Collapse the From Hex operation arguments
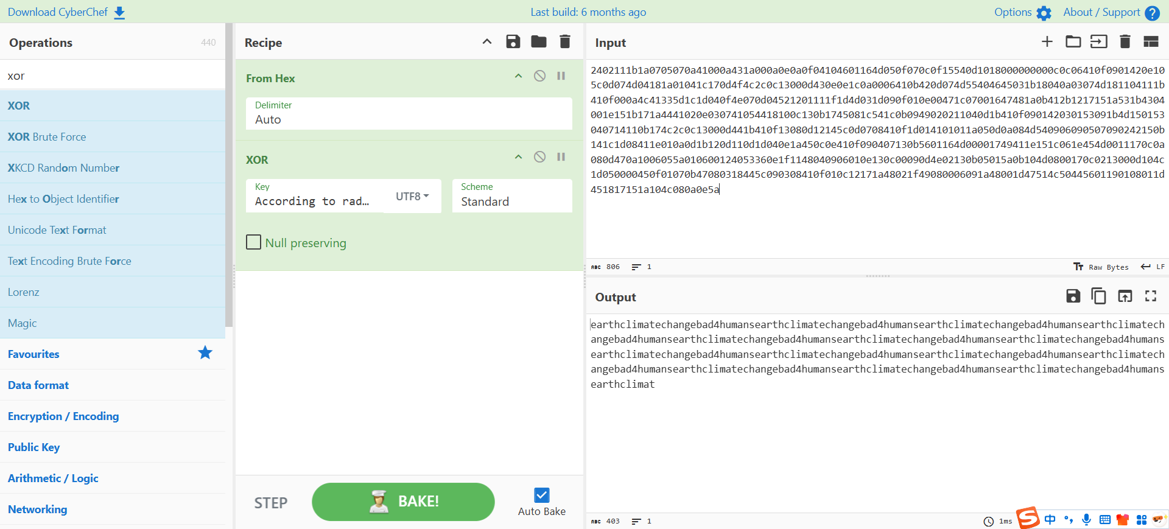 click(518, 76)
